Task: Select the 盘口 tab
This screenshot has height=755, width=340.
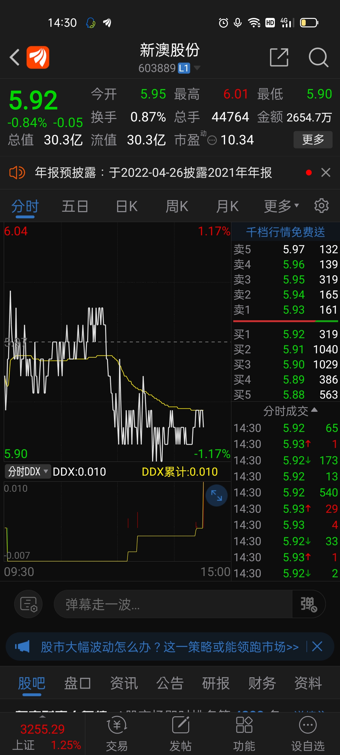Action: click(77, 683)
